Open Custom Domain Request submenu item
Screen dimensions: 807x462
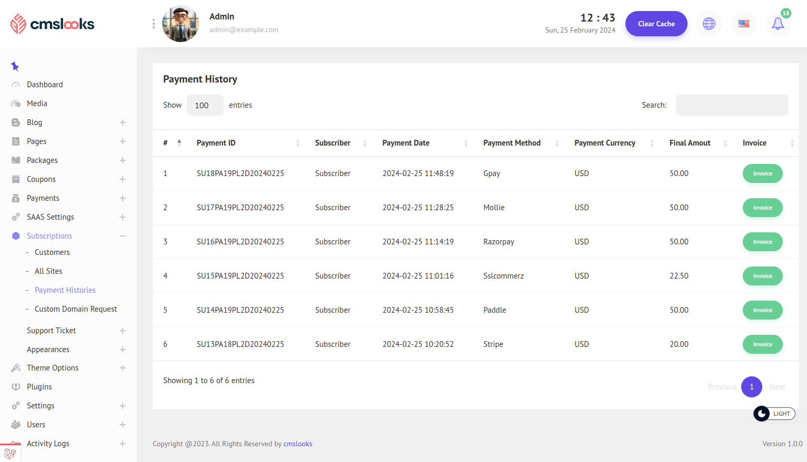76,309
